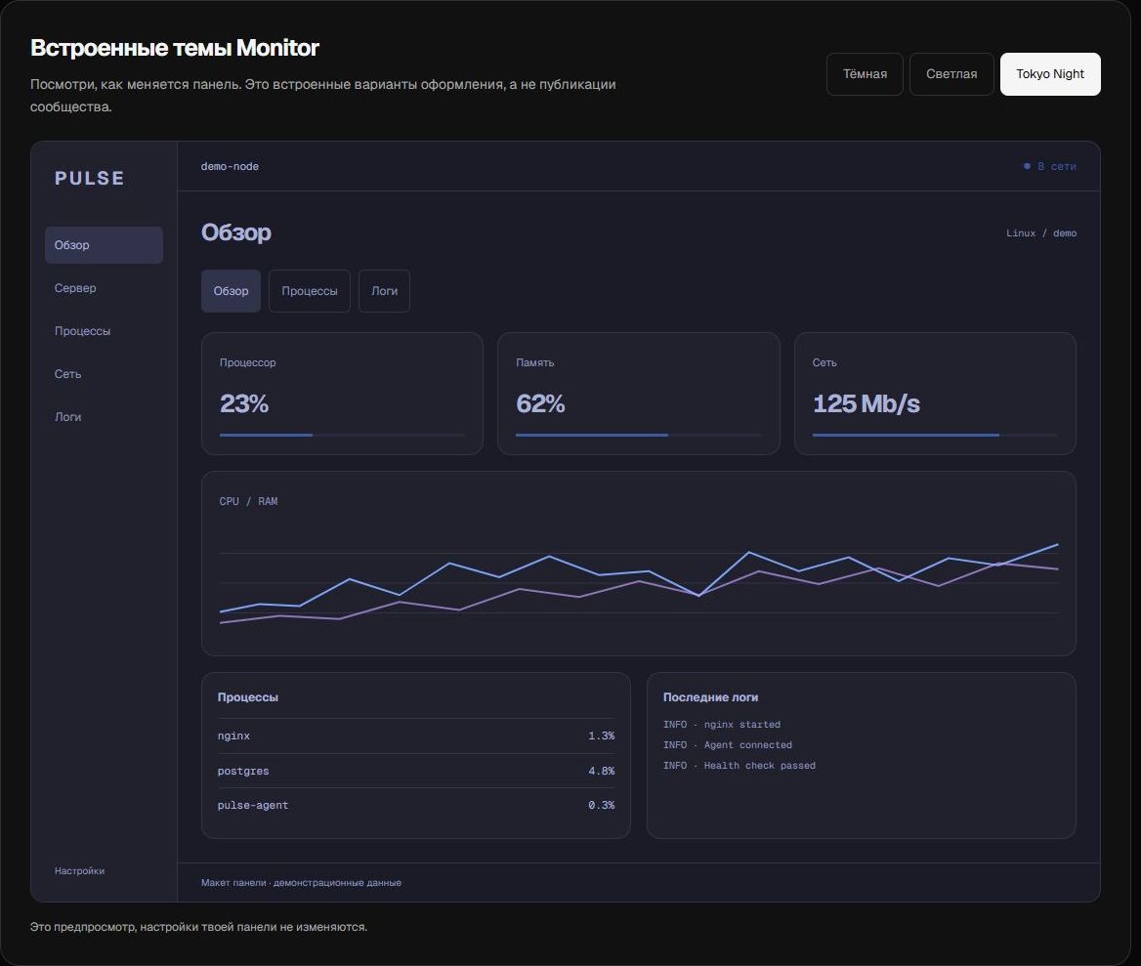The image size is (1141, 966).
Task: Click the Health check passed log line
Action: tap(740, 765)
